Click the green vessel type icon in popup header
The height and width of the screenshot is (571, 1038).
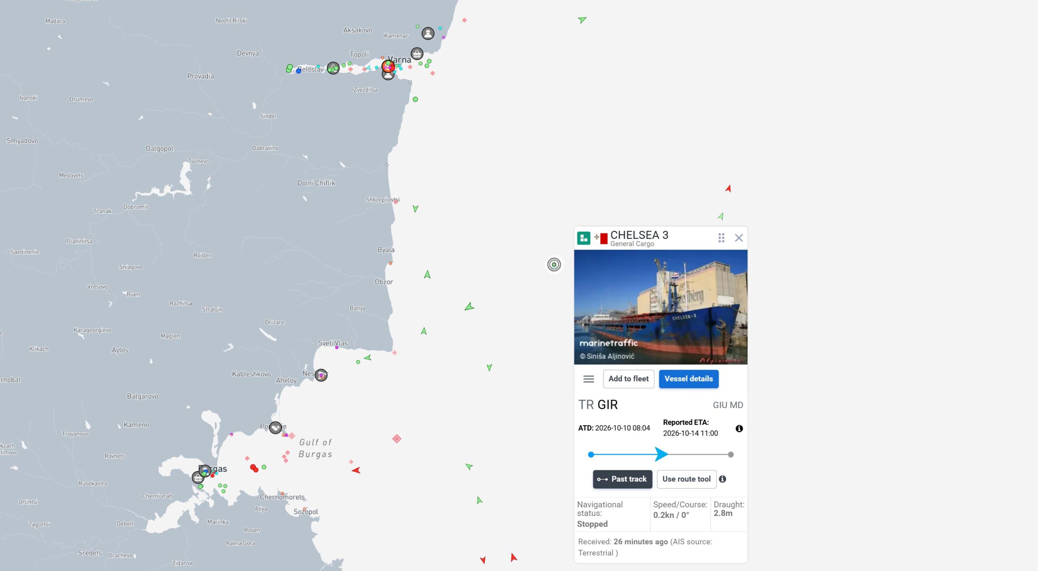[x=583, y=238]
